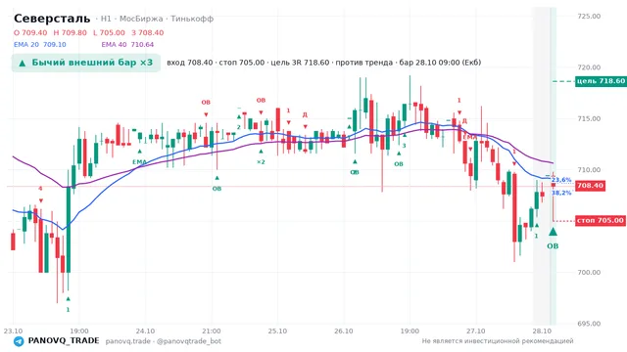Image resolution: width=627 pixels, height=352 pixels.
Task: Click the 710.00 price axis label
Action: pyautogui.click(x=589, y=170)
